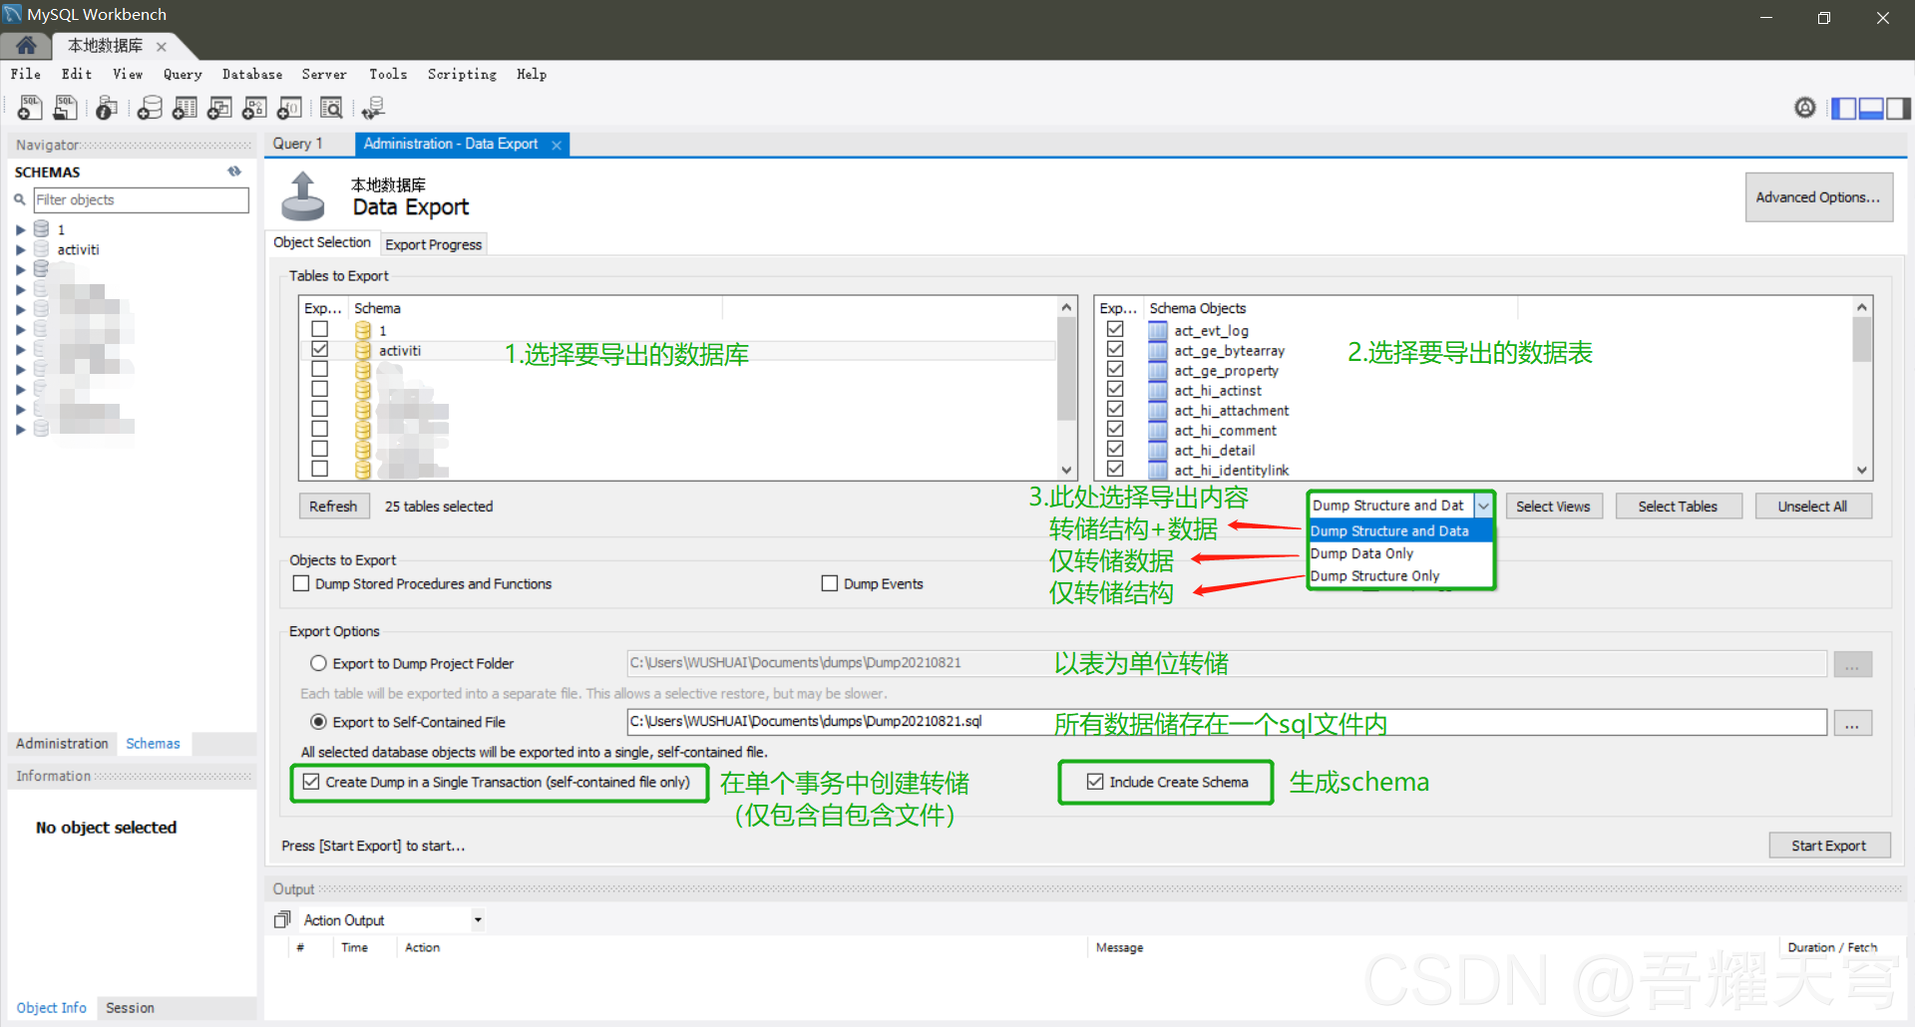Viewport: 1915px width, 1027px height.
Task: Toggle the bottom output panel visibility
Action: tap(1871, 108)
